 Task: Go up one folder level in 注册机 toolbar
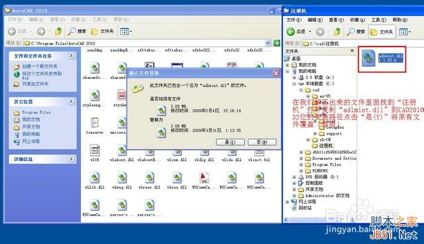[x=337, y=32]
